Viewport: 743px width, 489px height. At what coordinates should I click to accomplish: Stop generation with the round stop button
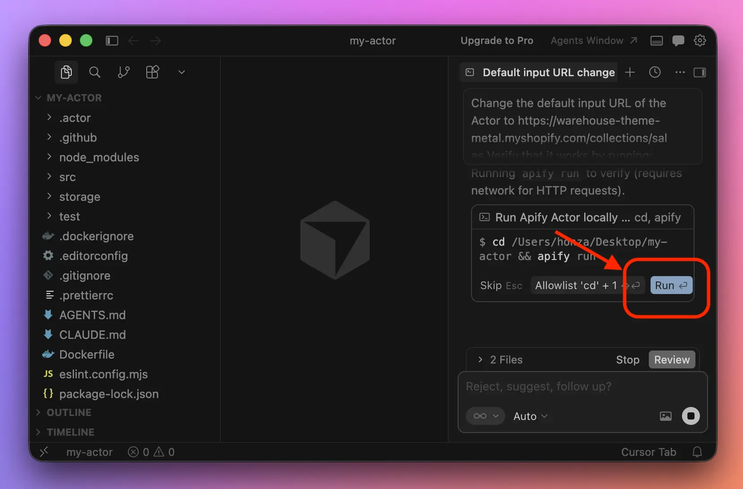691,416
